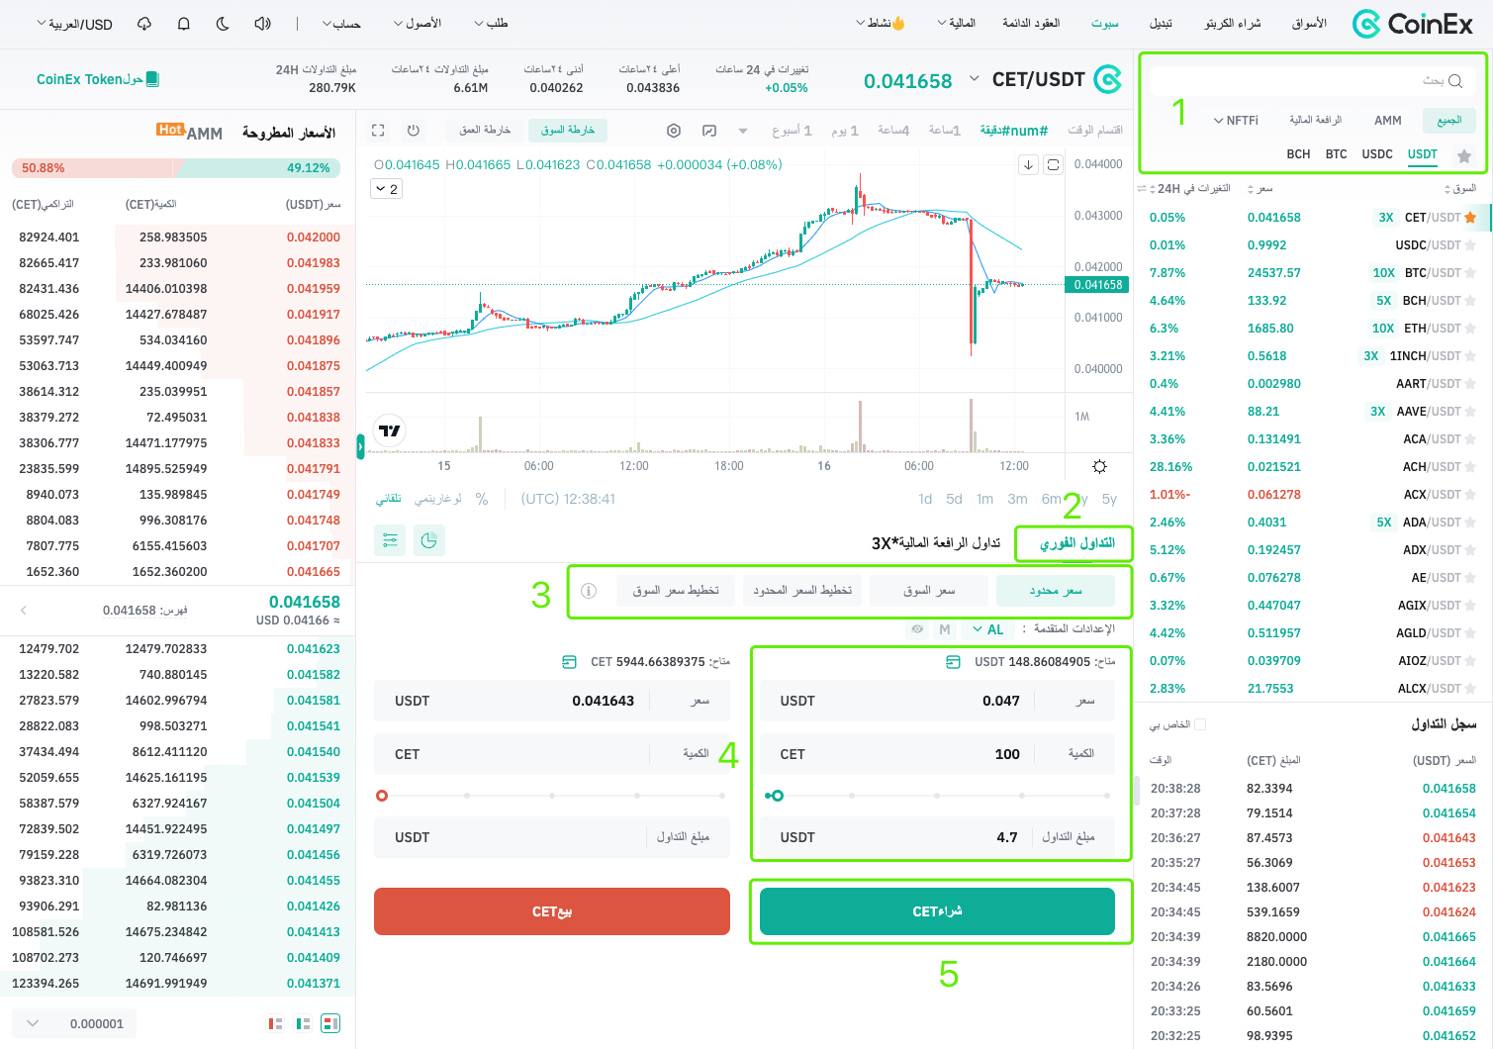1493x1049 pixels.
Task: Select the stop-limit price order type
Action: pyautogui.click(x=802, y=591)
